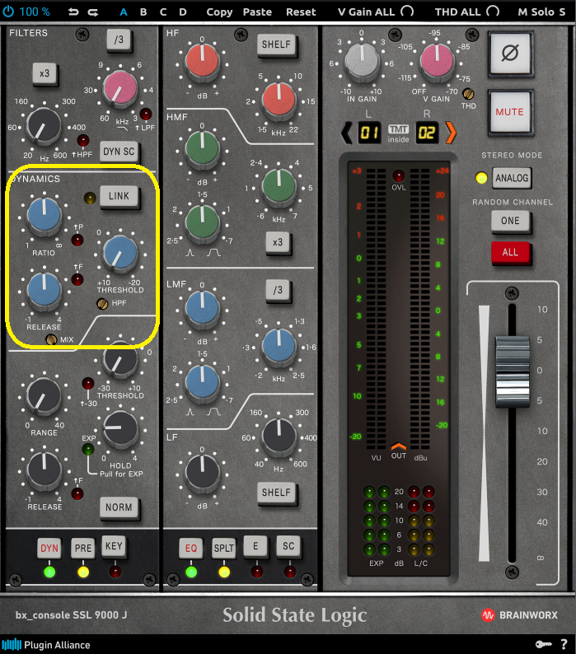
Task: Toggle the filter LPF red LED
Action: click(x=145, y=114)
